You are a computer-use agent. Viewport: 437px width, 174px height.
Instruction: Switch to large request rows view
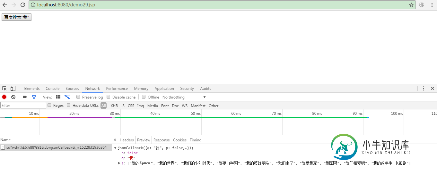pyautogui.click(x=58, y=97)
